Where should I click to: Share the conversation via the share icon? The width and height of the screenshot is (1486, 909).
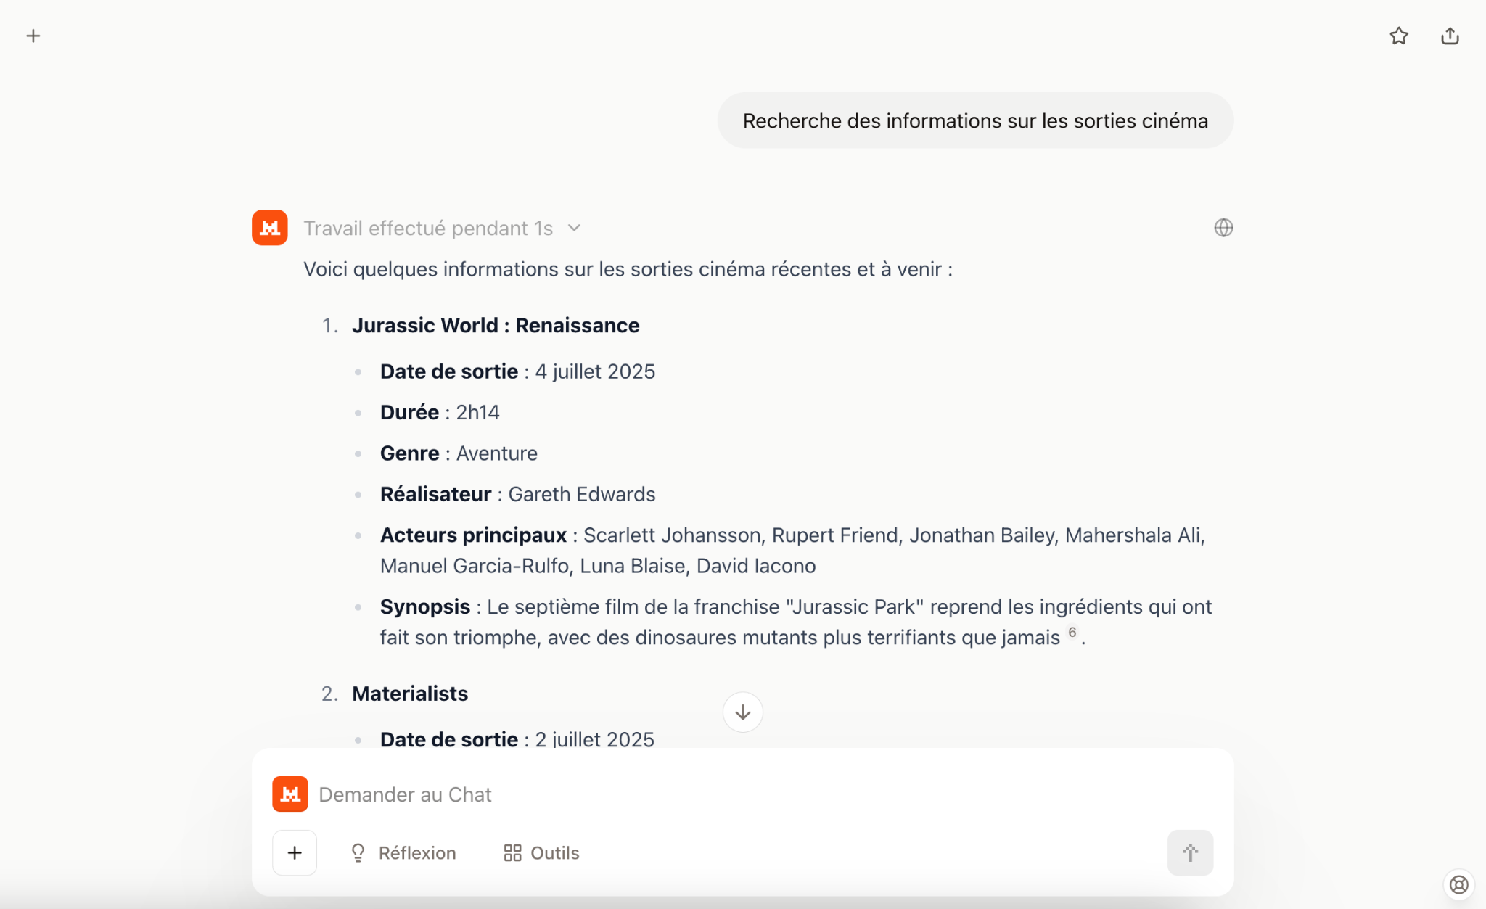1450,36
